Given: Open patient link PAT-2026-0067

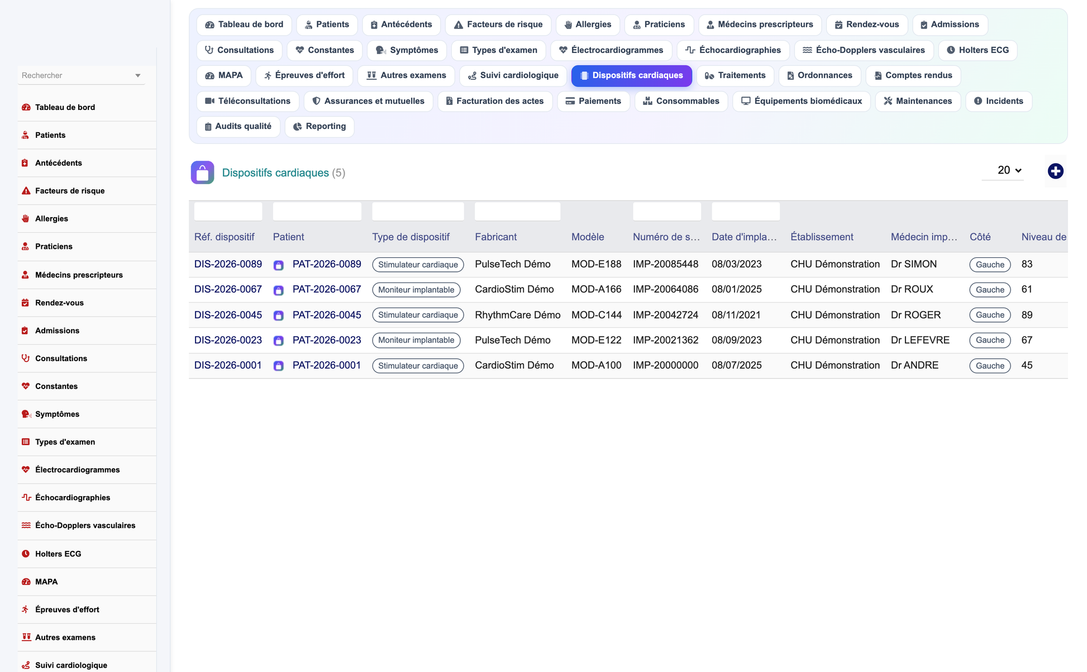Looking at the screenshot, I should (x=327, y=289).
